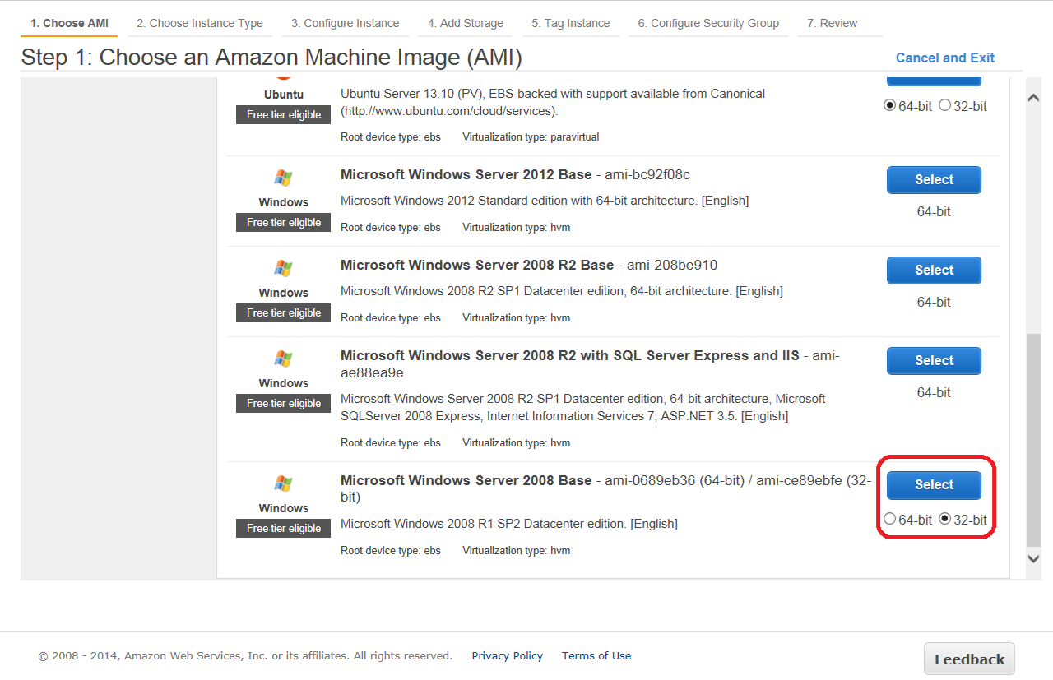The image size is (1053, 680).
Task: Choose 64-bit for Windows Server 2008 Base
Action: [x=889, y=519]
